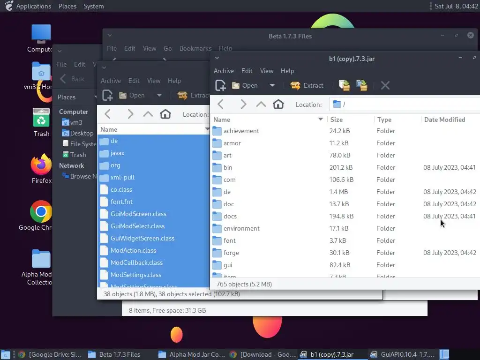
Task: Click New Archive icon in GuiAPI archive window
Action: [x=107, y=95]
